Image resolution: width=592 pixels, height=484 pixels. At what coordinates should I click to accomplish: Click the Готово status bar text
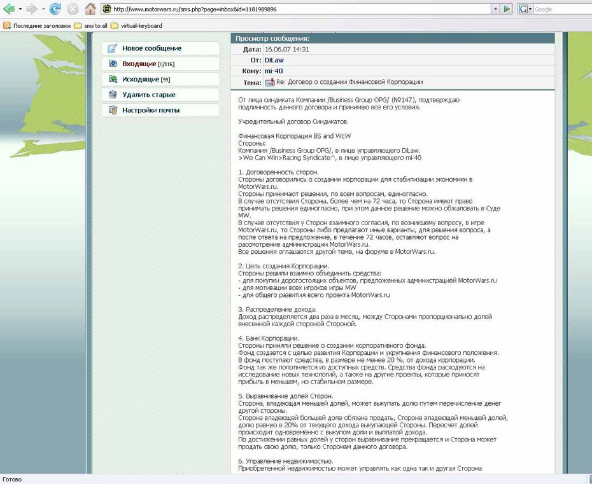[12, 480]
